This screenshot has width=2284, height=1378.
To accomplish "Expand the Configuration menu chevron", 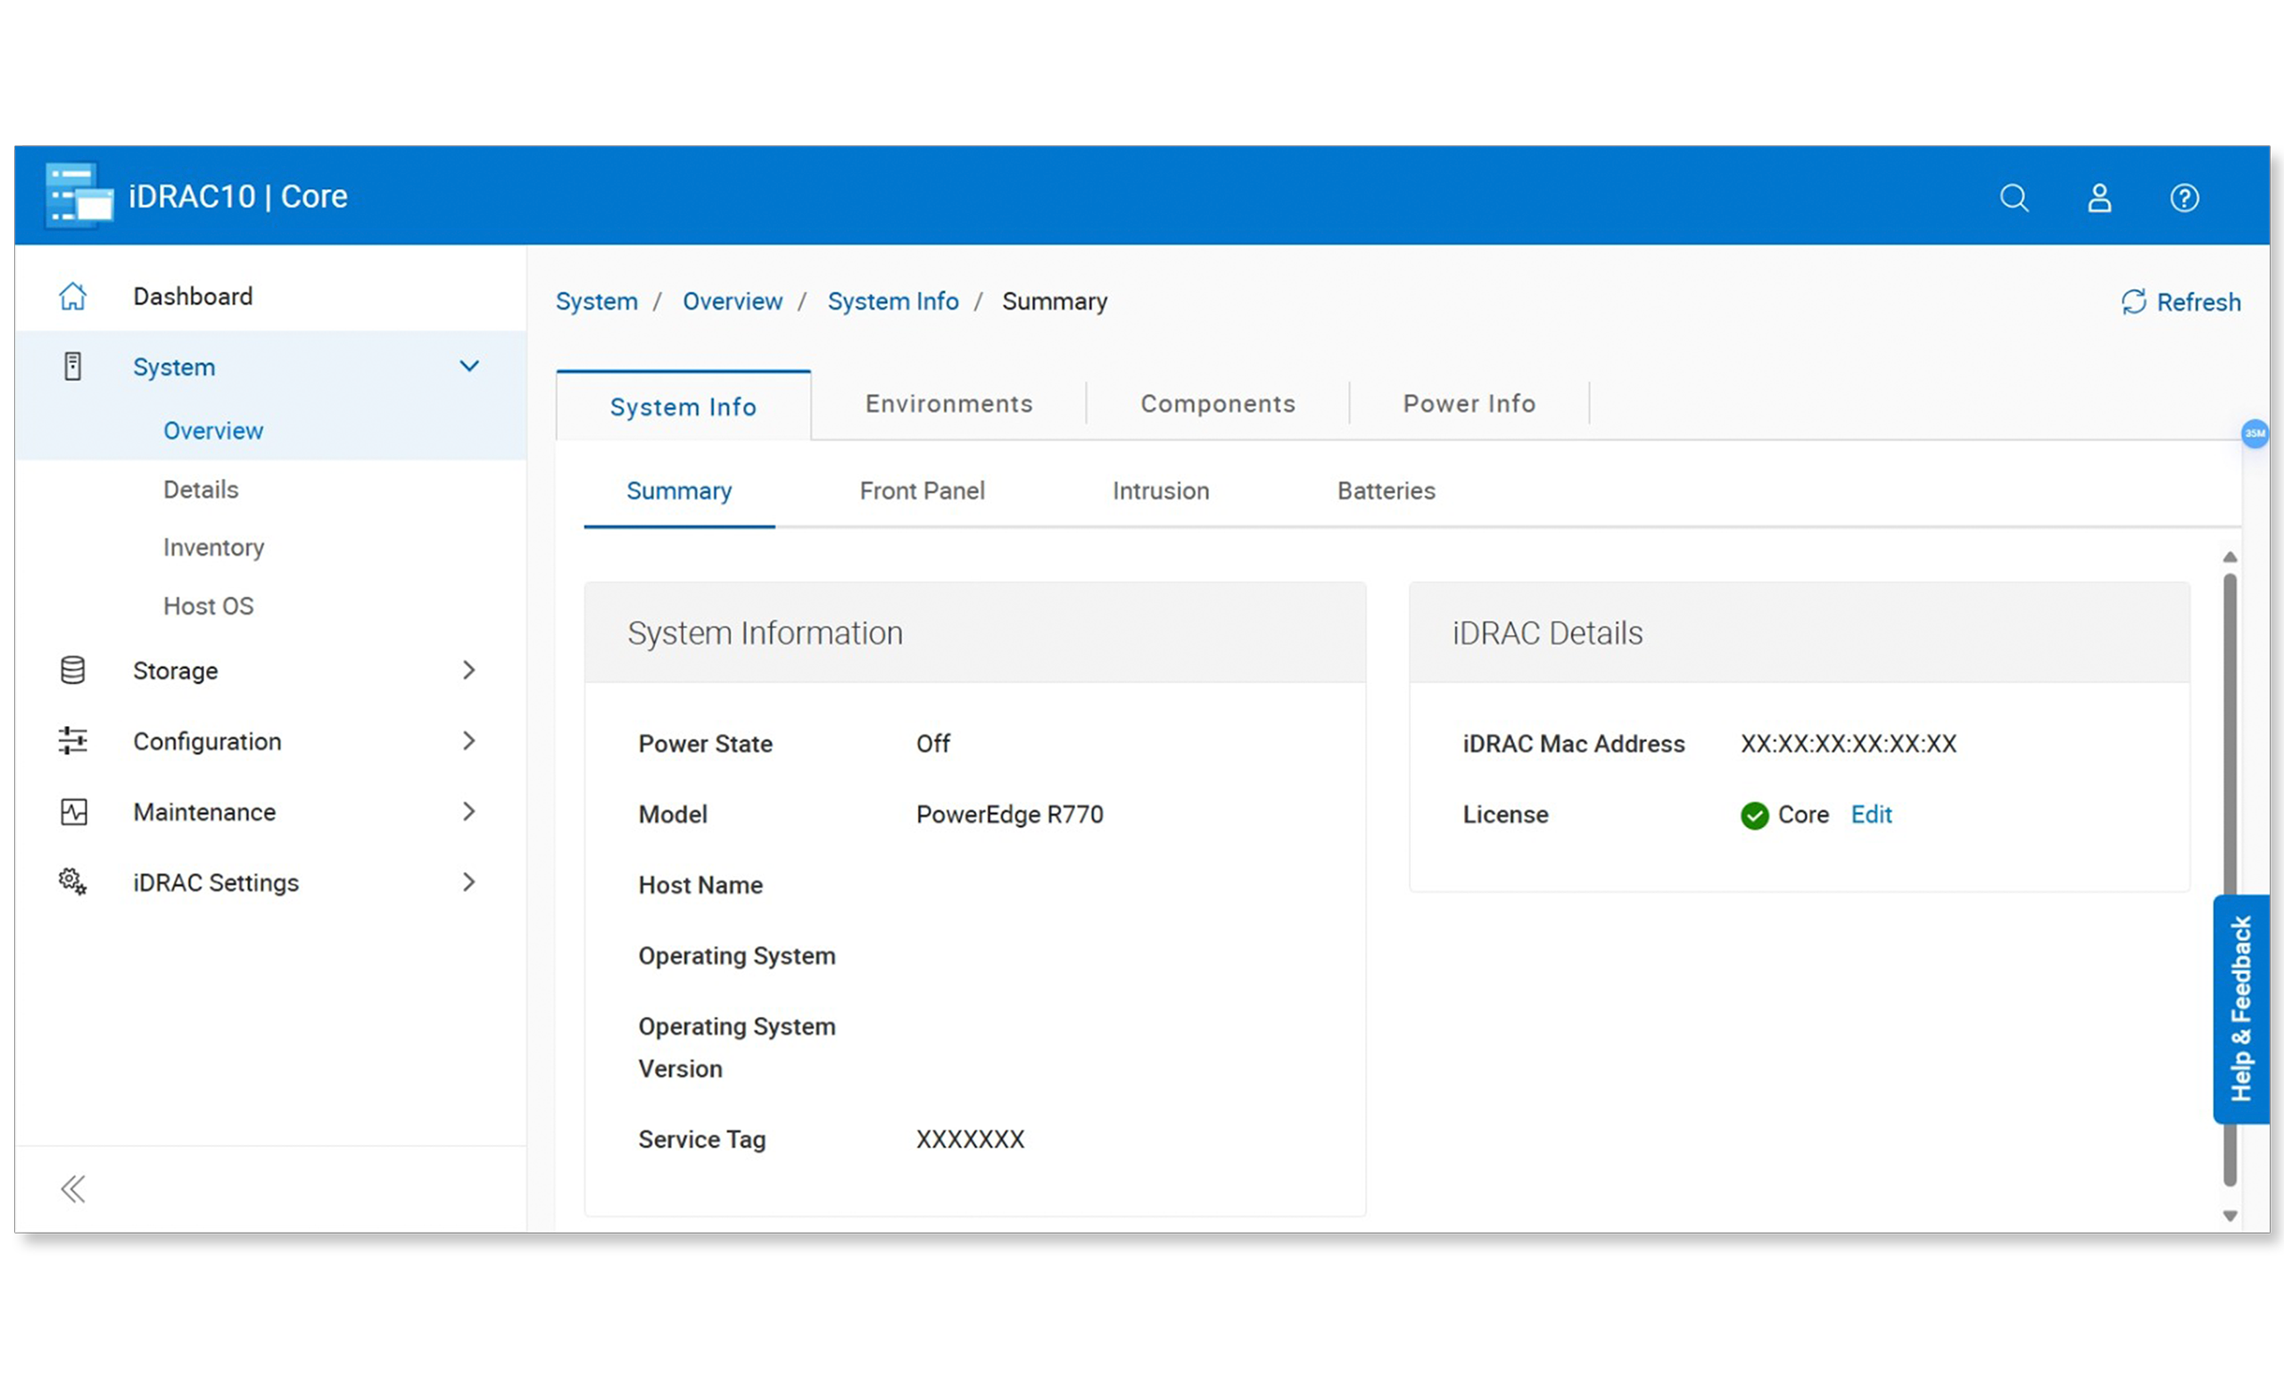I will (469, 740).
